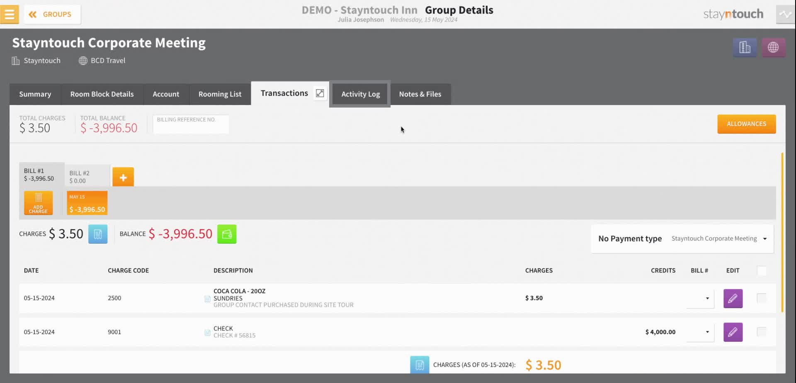Screen dimensions: 796x383
Task: Switch to the Summary tab
Action: click(35, 94)
